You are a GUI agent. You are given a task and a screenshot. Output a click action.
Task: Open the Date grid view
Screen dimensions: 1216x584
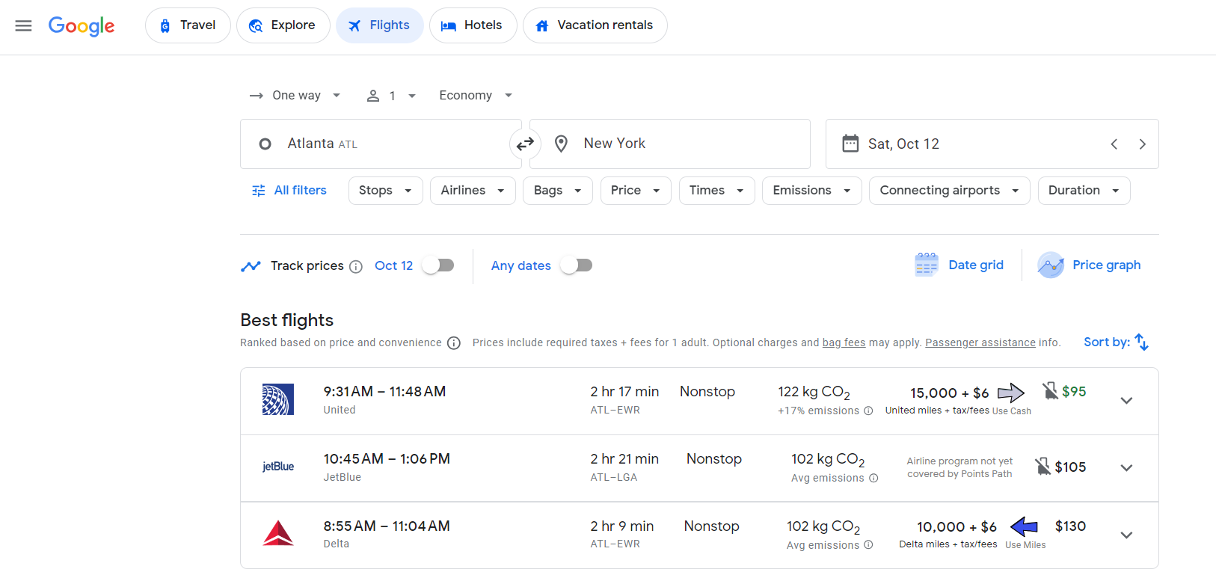click(960, 265)
